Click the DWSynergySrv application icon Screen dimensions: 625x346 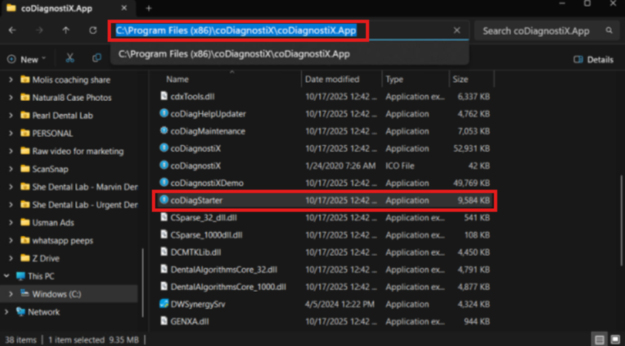click(x=164, y=304)
